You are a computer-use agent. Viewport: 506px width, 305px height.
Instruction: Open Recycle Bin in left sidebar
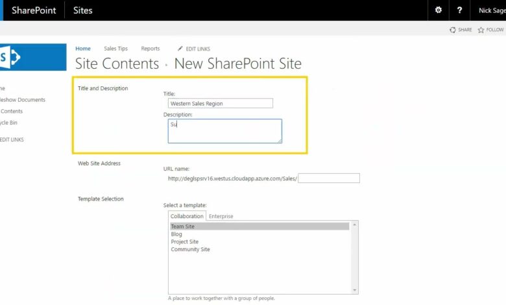pos(8,123)
